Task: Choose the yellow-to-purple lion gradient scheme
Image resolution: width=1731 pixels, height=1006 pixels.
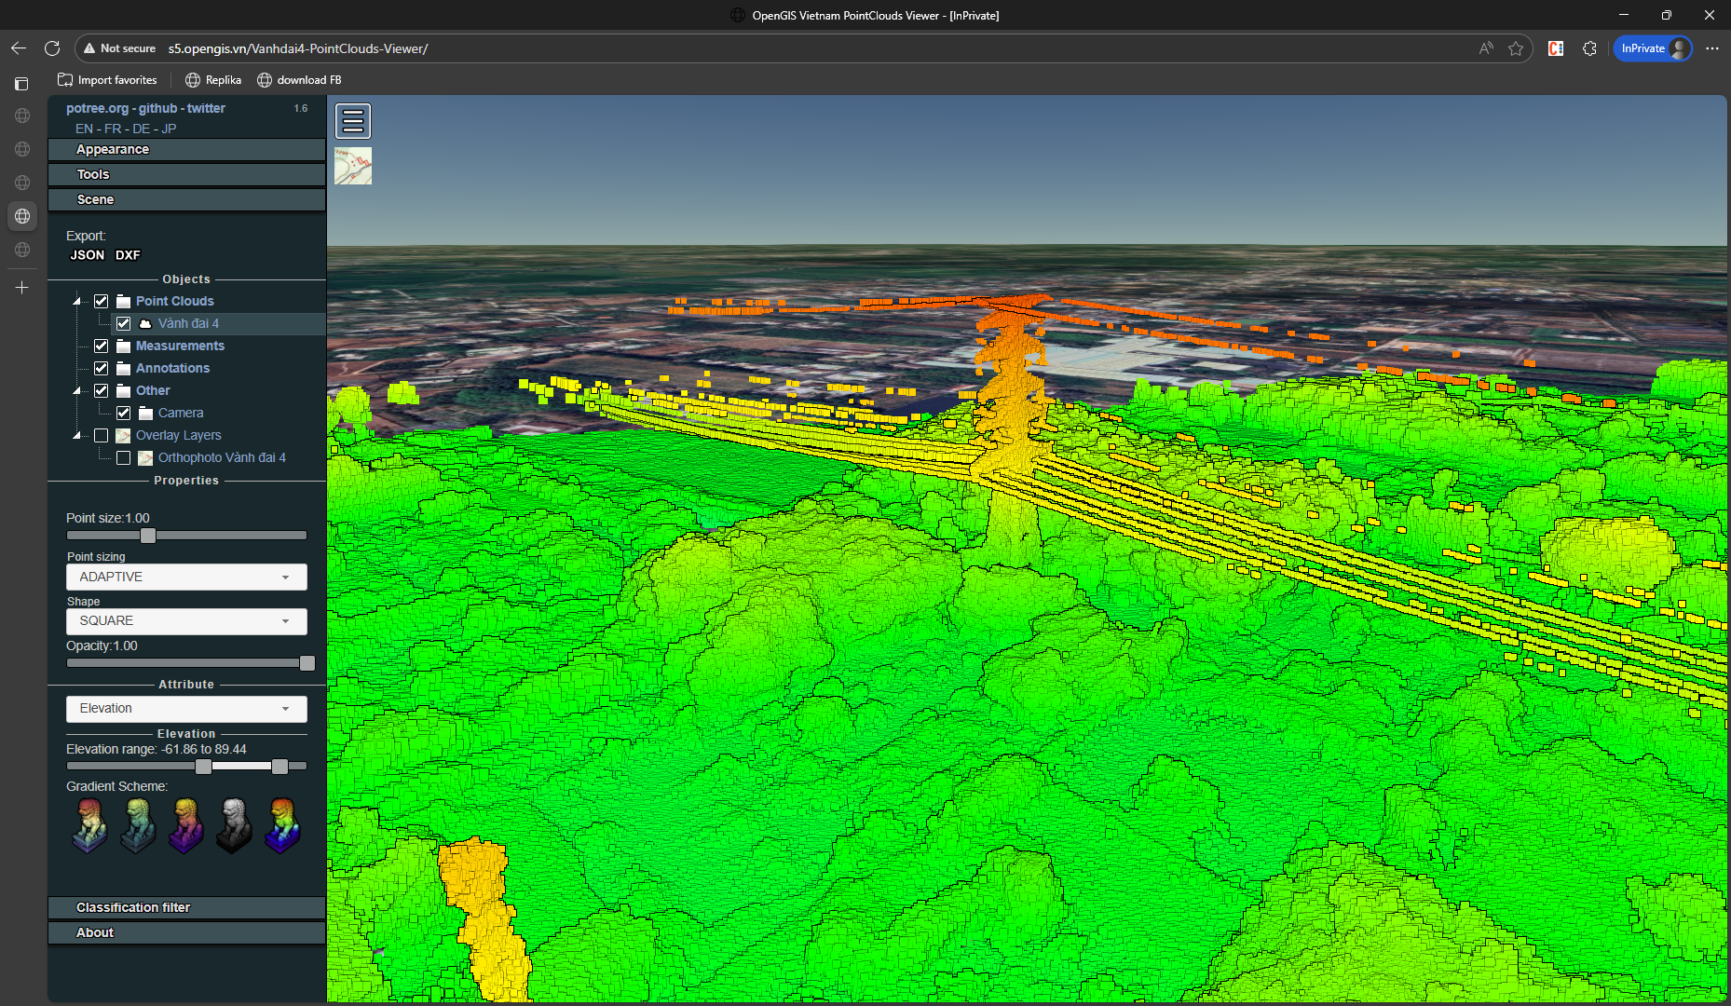Action: click(185, 825)
